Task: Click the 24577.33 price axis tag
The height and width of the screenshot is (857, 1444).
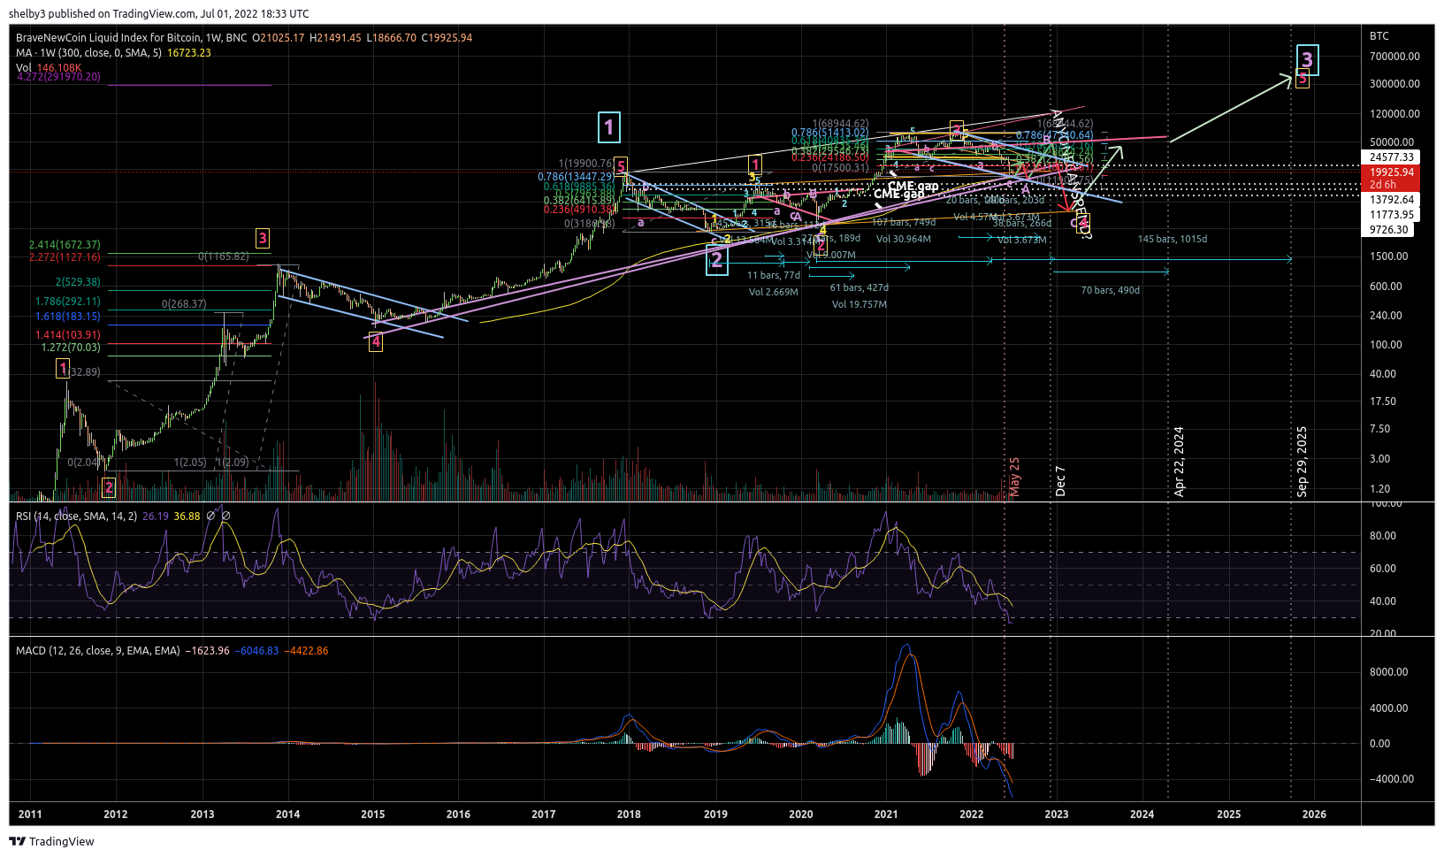Action: click(1391, 157)
